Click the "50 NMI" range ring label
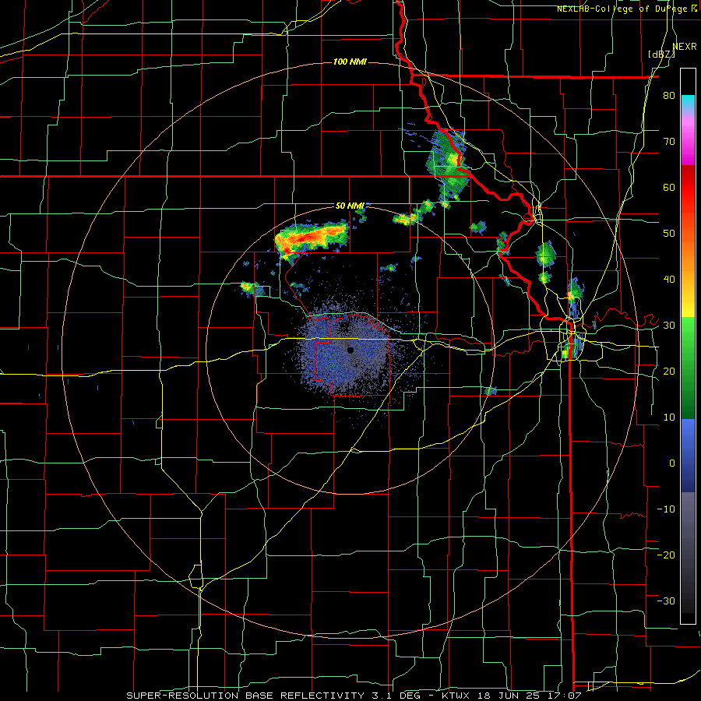 click(x=350, y=206)
